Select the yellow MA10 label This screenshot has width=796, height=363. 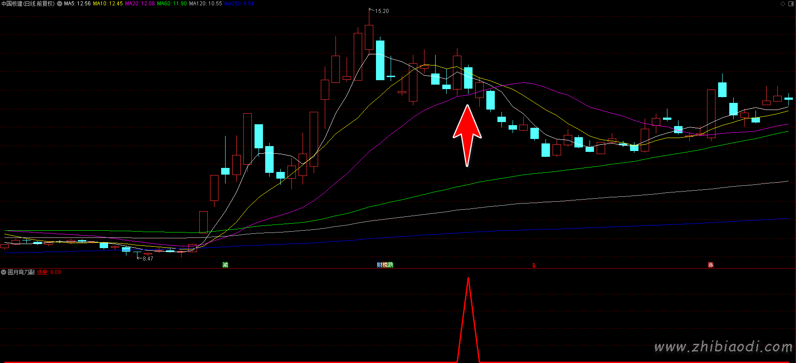[108, 4]
